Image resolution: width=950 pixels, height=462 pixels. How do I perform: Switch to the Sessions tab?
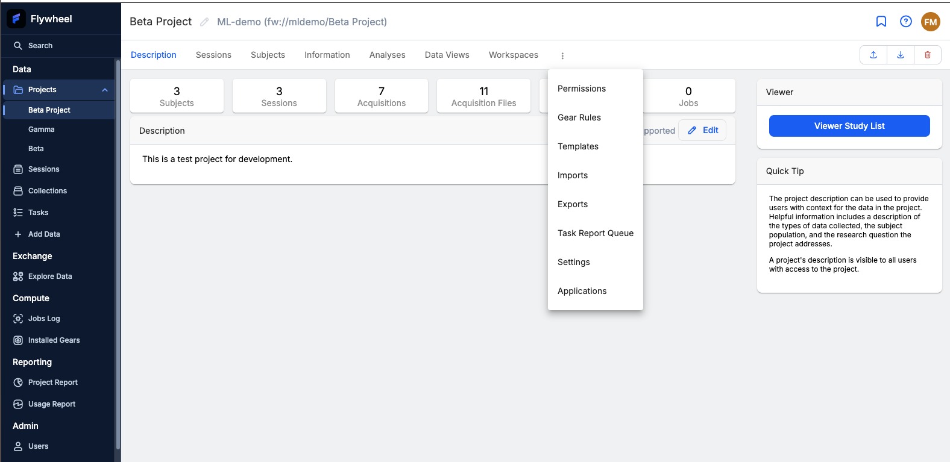click(213, 55)
